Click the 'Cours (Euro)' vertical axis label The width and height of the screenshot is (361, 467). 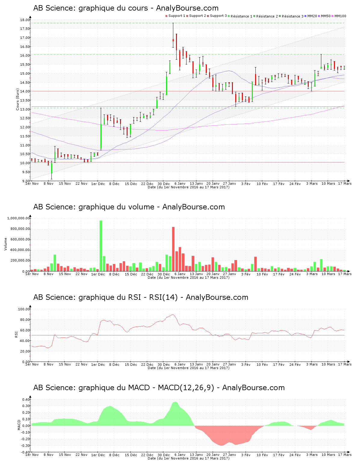point(17,99)
